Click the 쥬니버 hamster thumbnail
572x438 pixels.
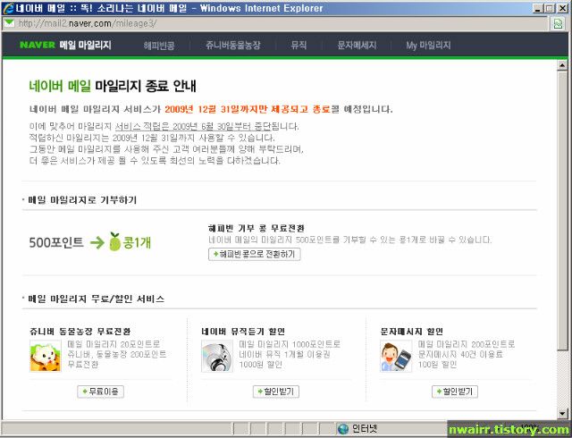click(46, 356)
